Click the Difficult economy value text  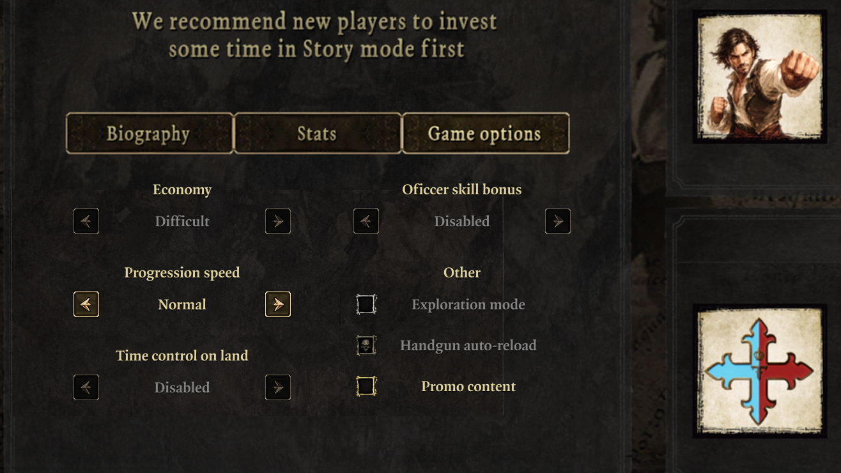pyautogui.click(x=182, y=221)
